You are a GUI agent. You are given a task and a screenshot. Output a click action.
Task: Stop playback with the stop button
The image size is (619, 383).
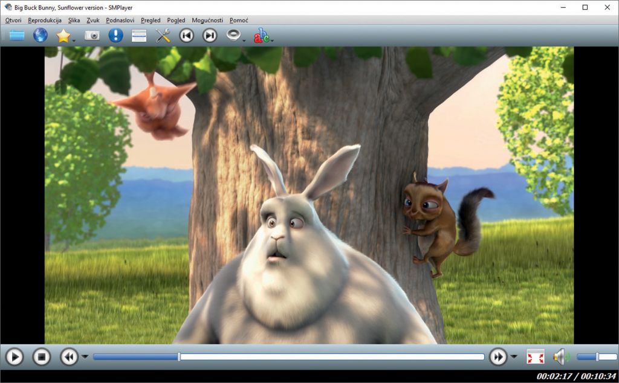(x=41, y=356)
